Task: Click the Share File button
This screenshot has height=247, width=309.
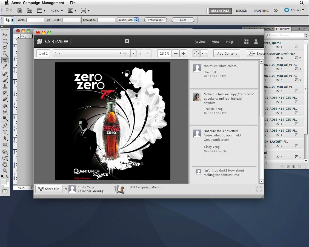Action: pyautogui.click(x=49, y=189)
